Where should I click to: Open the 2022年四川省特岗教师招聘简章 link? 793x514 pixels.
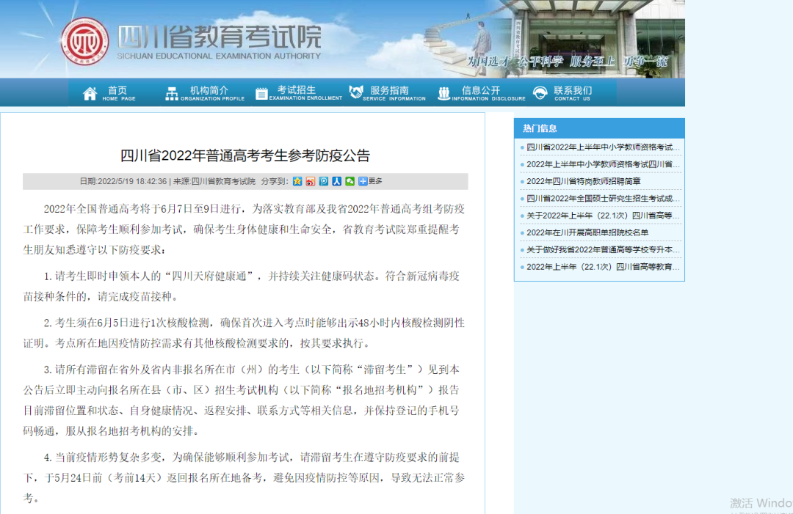tap(584, 181)
